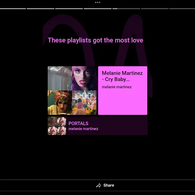Click the purple-haired singer thumbnail
This screenshot has width=195, height=195.
(84, 78)
